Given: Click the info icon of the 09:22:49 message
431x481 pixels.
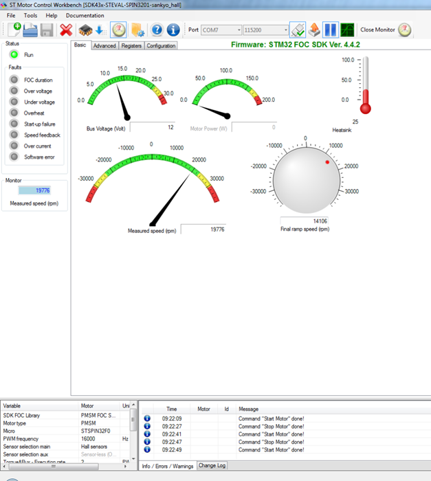Looking at the screenshot, I should click(x=147, y=449).
